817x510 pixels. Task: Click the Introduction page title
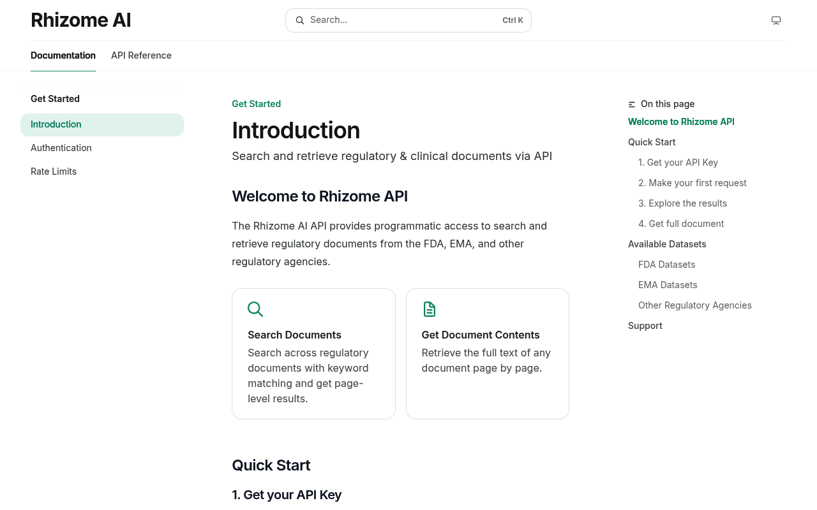(296, 130)
